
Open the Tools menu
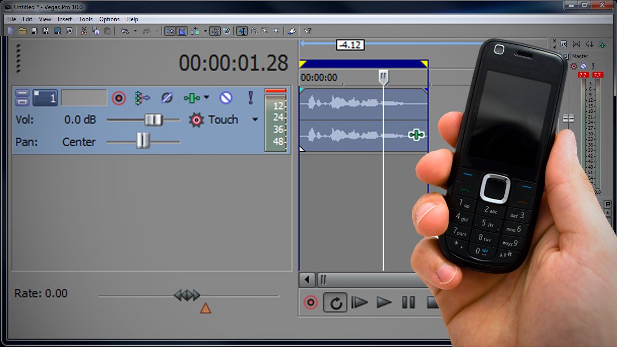pos(85,19)
